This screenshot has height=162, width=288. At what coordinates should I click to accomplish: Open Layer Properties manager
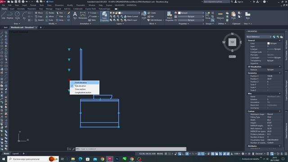[x=104, y=17]
